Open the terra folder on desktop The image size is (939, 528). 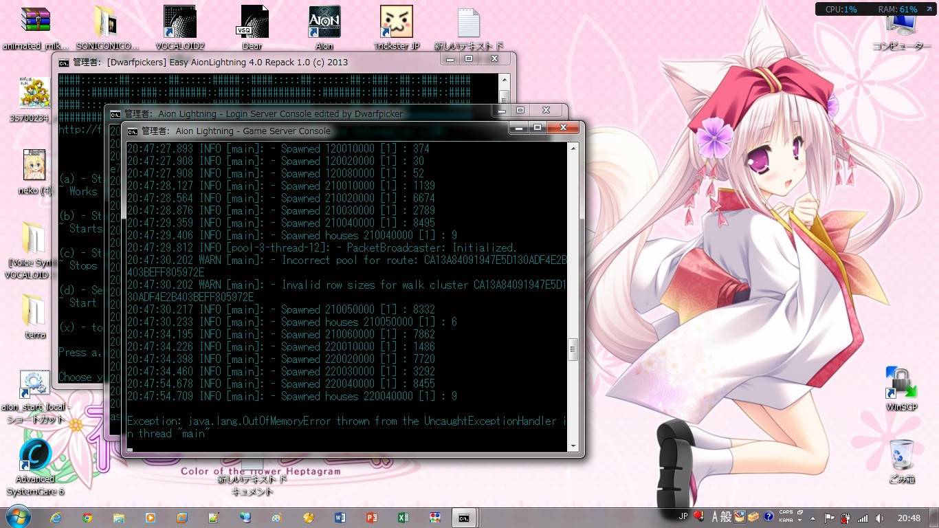pos(34,316)
